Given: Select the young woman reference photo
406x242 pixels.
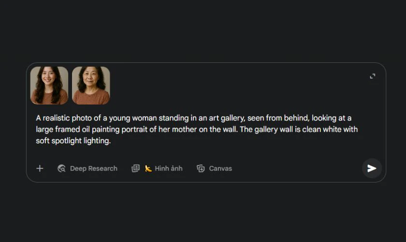Looking at the screenshot, I should coord(49,86).
